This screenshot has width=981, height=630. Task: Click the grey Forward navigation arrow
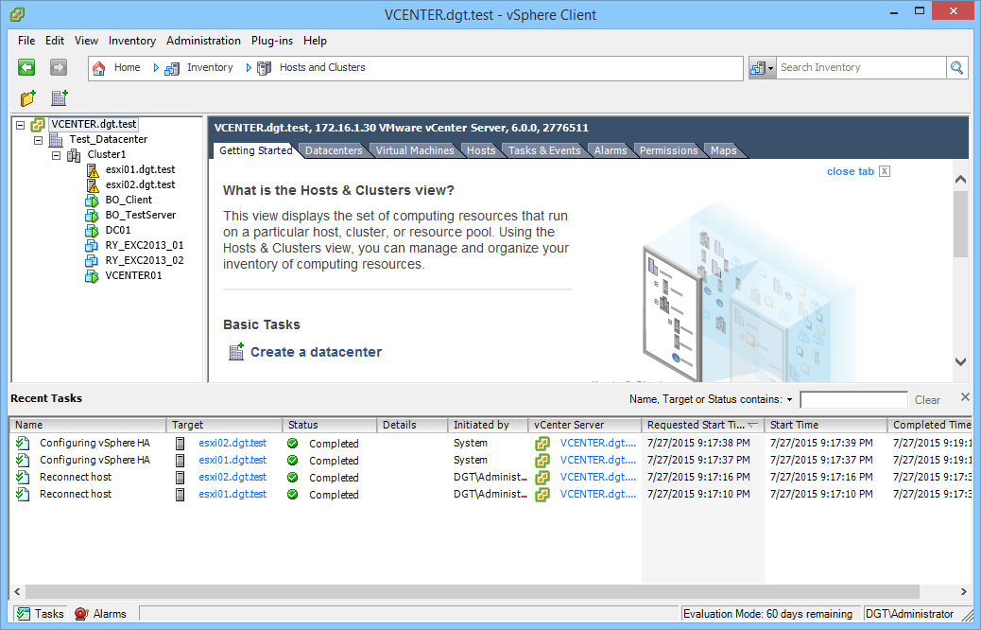[59, 67]
